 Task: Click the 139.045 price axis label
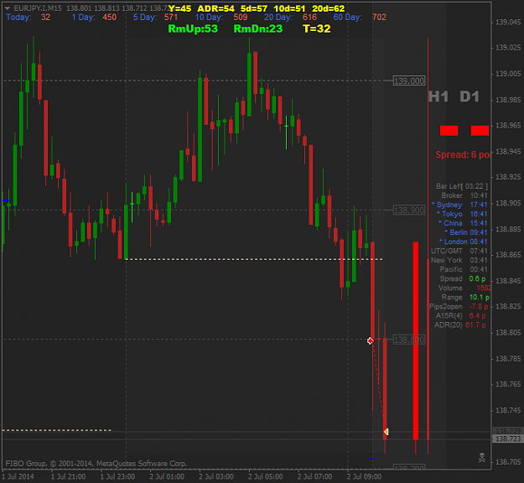click(508, 22)
